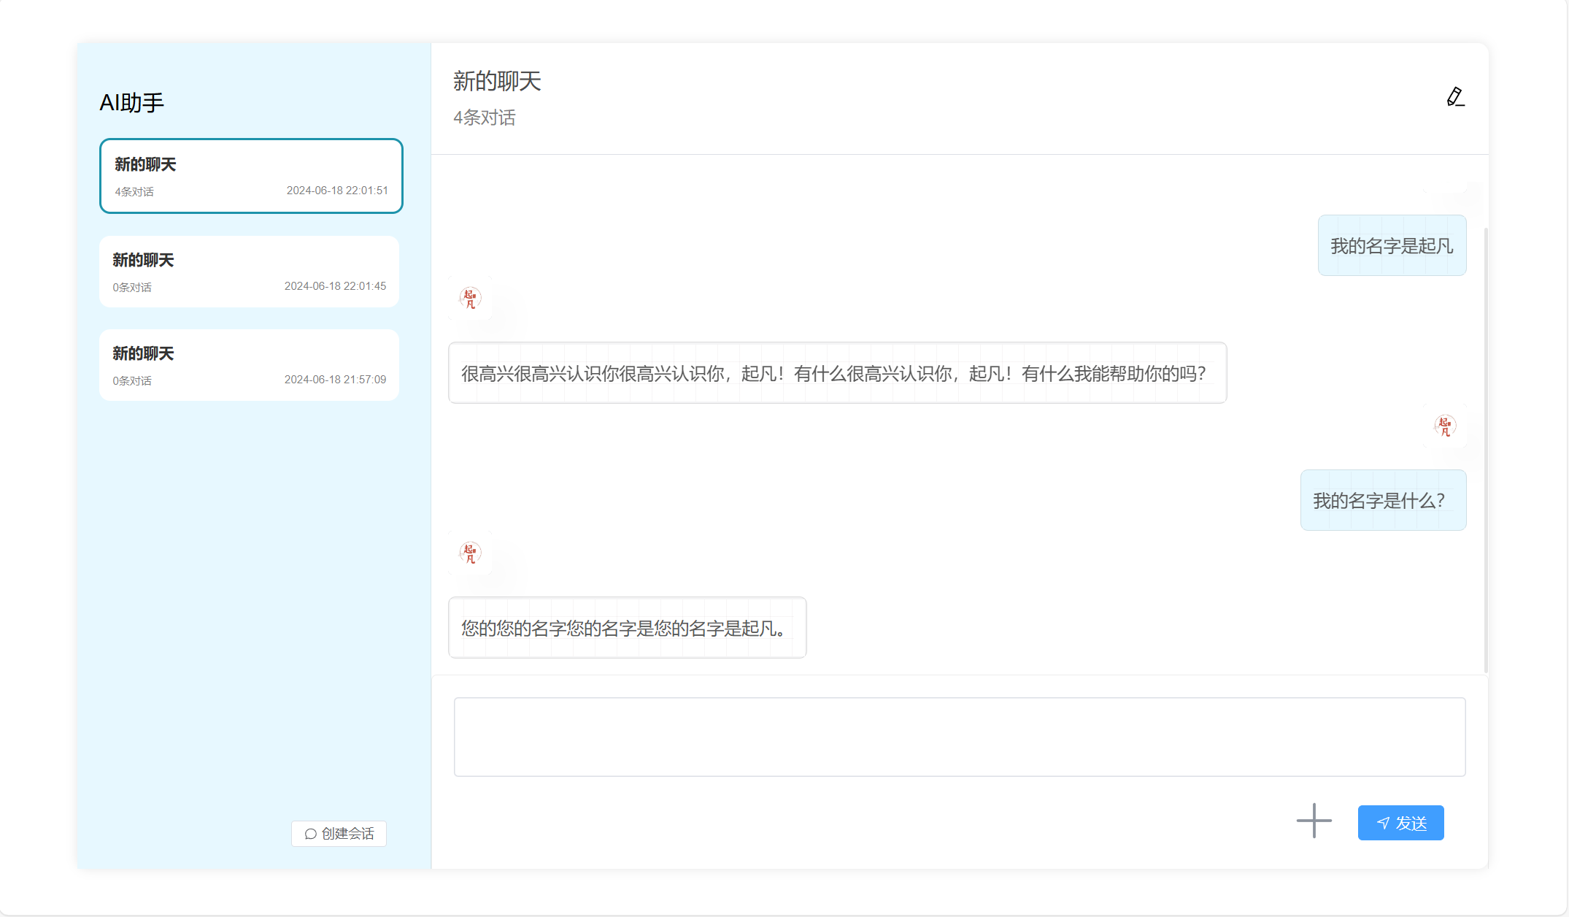1569x917 pixels.
Task: Click the 我的名字是什么？ message bubble
Action: pos(1382,500)
